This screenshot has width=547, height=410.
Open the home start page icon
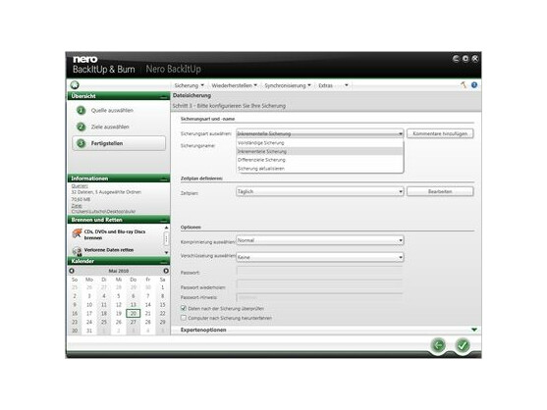(x=75, y=85)
